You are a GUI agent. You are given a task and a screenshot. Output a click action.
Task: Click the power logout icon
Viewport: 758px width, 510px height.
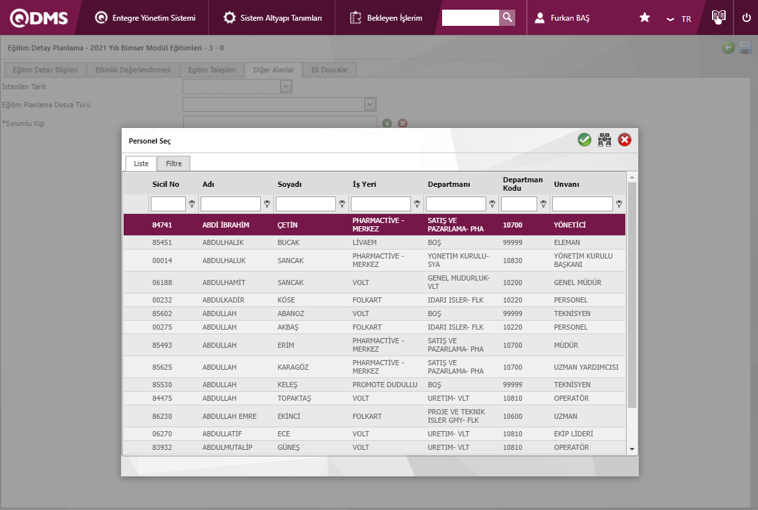(746, 18)
